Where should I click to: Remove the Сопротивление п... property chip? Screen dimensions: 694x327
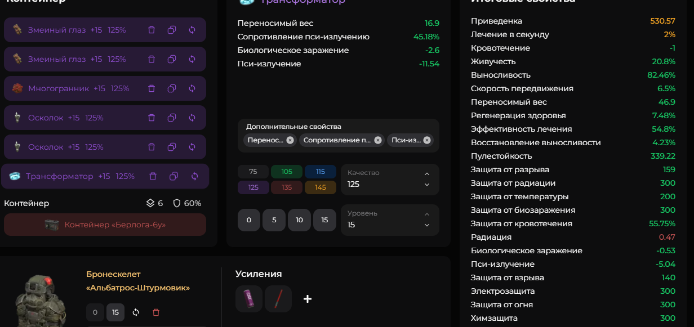pyautogui.click(x=378, y=140)
